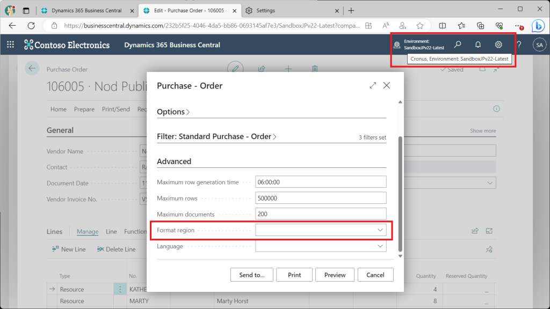Viewport: 550px width, 309px height.
Task: Select the Line tab in Lines
Action: 111,232
